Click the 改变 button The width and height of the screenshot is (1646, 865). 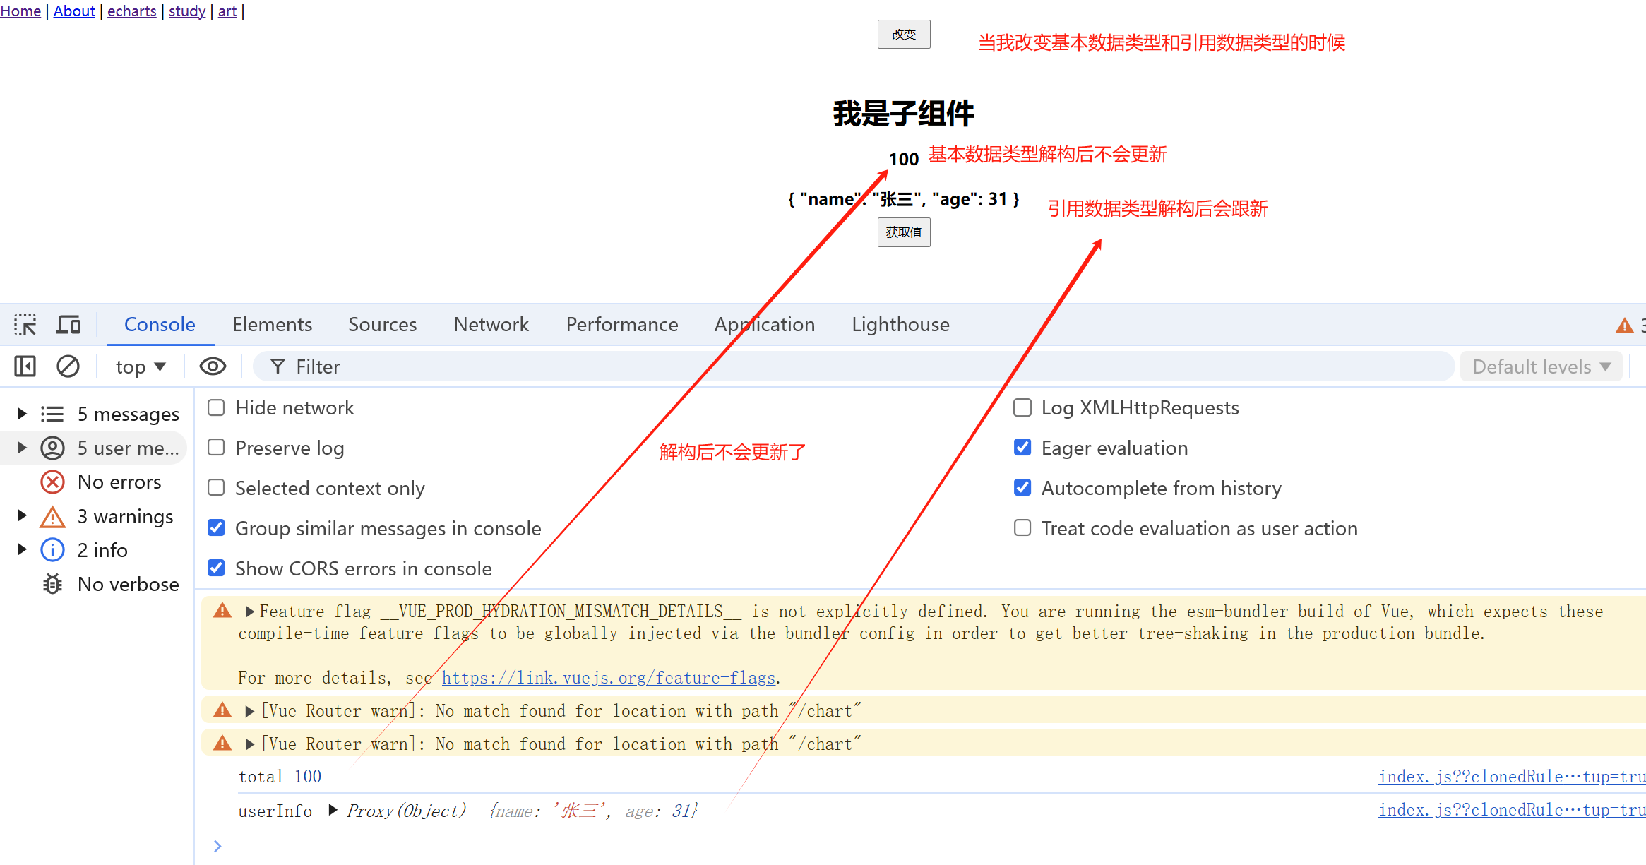click(903, 33)
